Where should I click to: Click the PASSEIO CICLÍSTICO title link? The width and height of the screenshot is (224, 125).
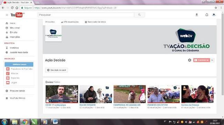point(158,105)
